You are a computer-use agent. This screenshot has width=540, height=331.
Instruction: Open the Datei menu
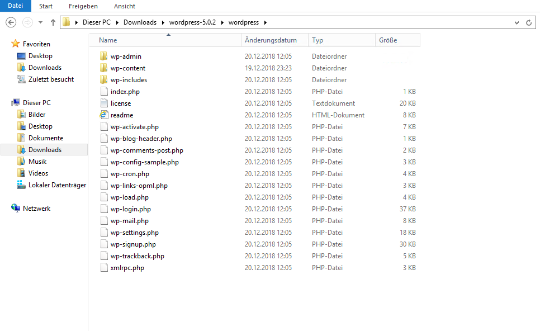point(16,6)
